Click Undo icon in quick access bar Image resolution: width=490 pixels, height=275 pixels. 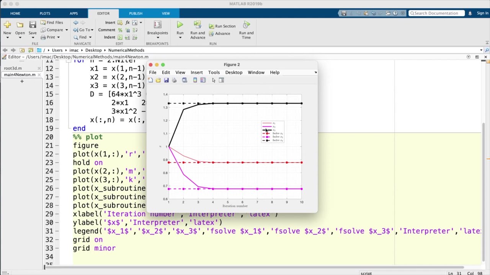[x=373, y=13]
